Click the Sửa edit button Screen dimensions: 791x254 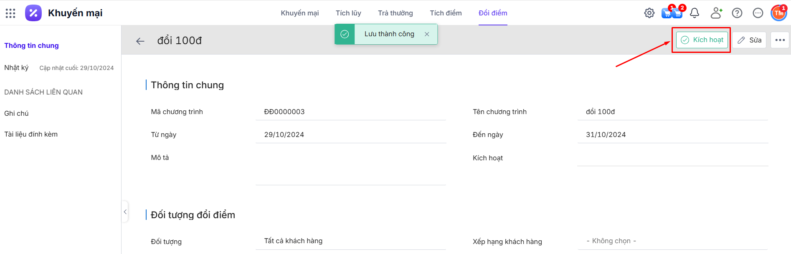(x=749, y=40)
